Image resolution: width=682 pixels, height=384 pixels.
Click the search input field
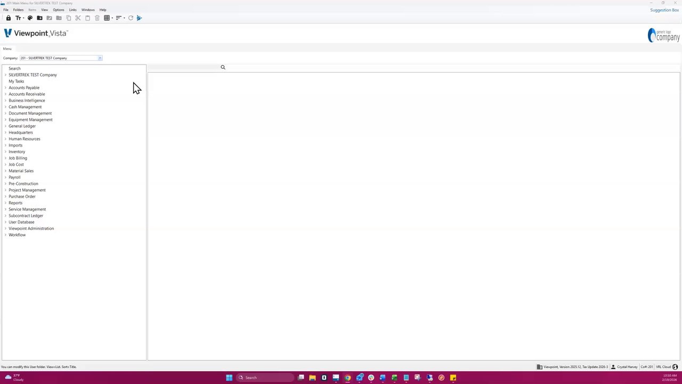184,67
